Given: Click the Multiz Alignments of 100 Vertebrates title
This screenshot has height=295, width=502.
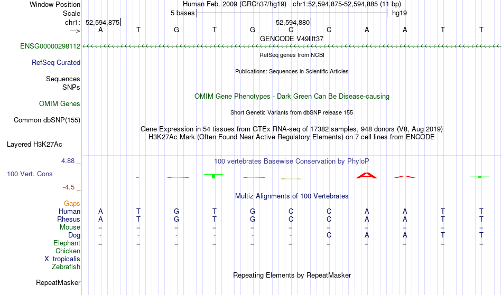Looking at the screenshot, I should 292,196.
